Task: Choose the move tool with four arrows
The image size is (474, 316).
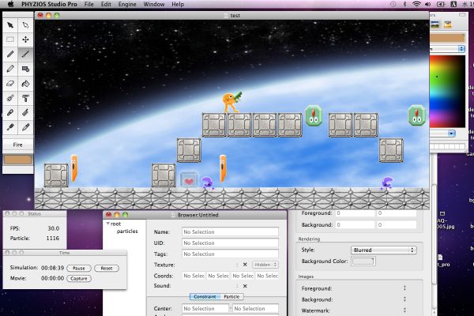Action: (26, 39)
